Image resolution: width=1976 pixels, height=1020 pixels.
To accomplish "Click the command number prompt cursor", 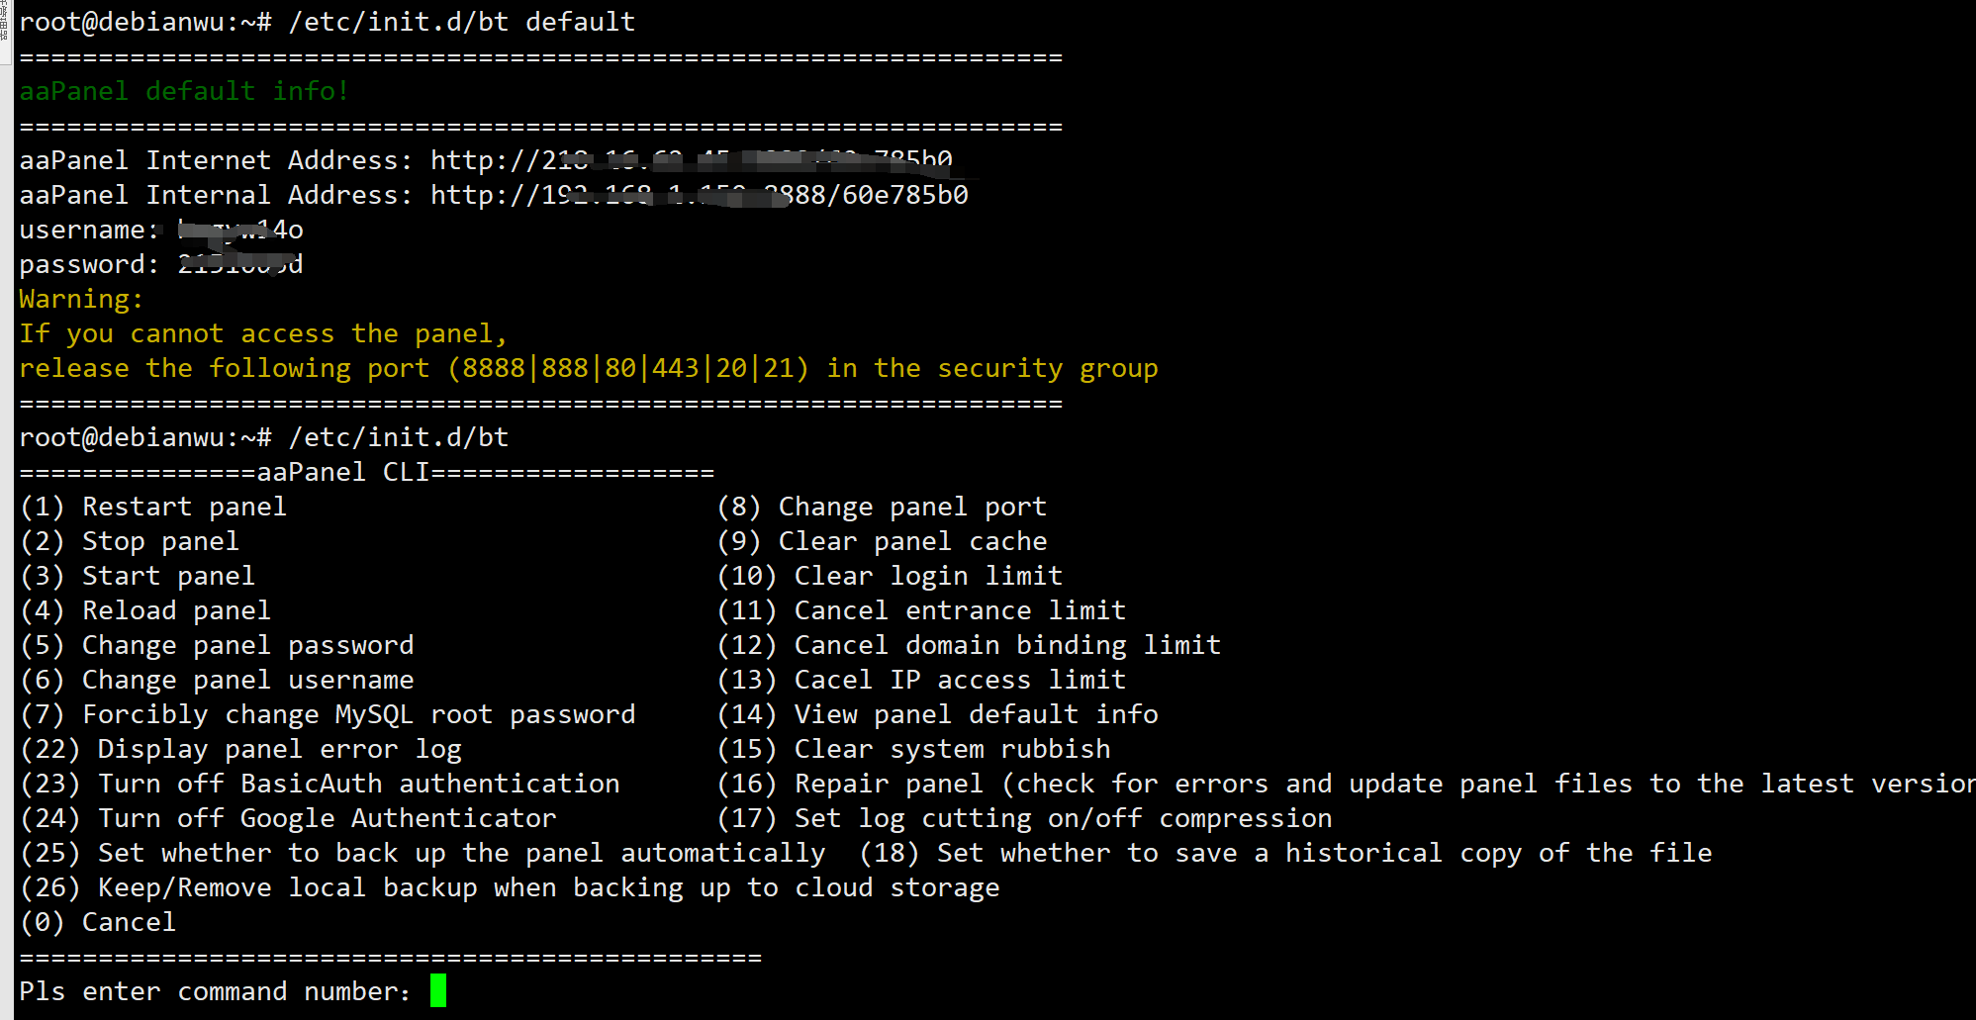I will 438,990.
